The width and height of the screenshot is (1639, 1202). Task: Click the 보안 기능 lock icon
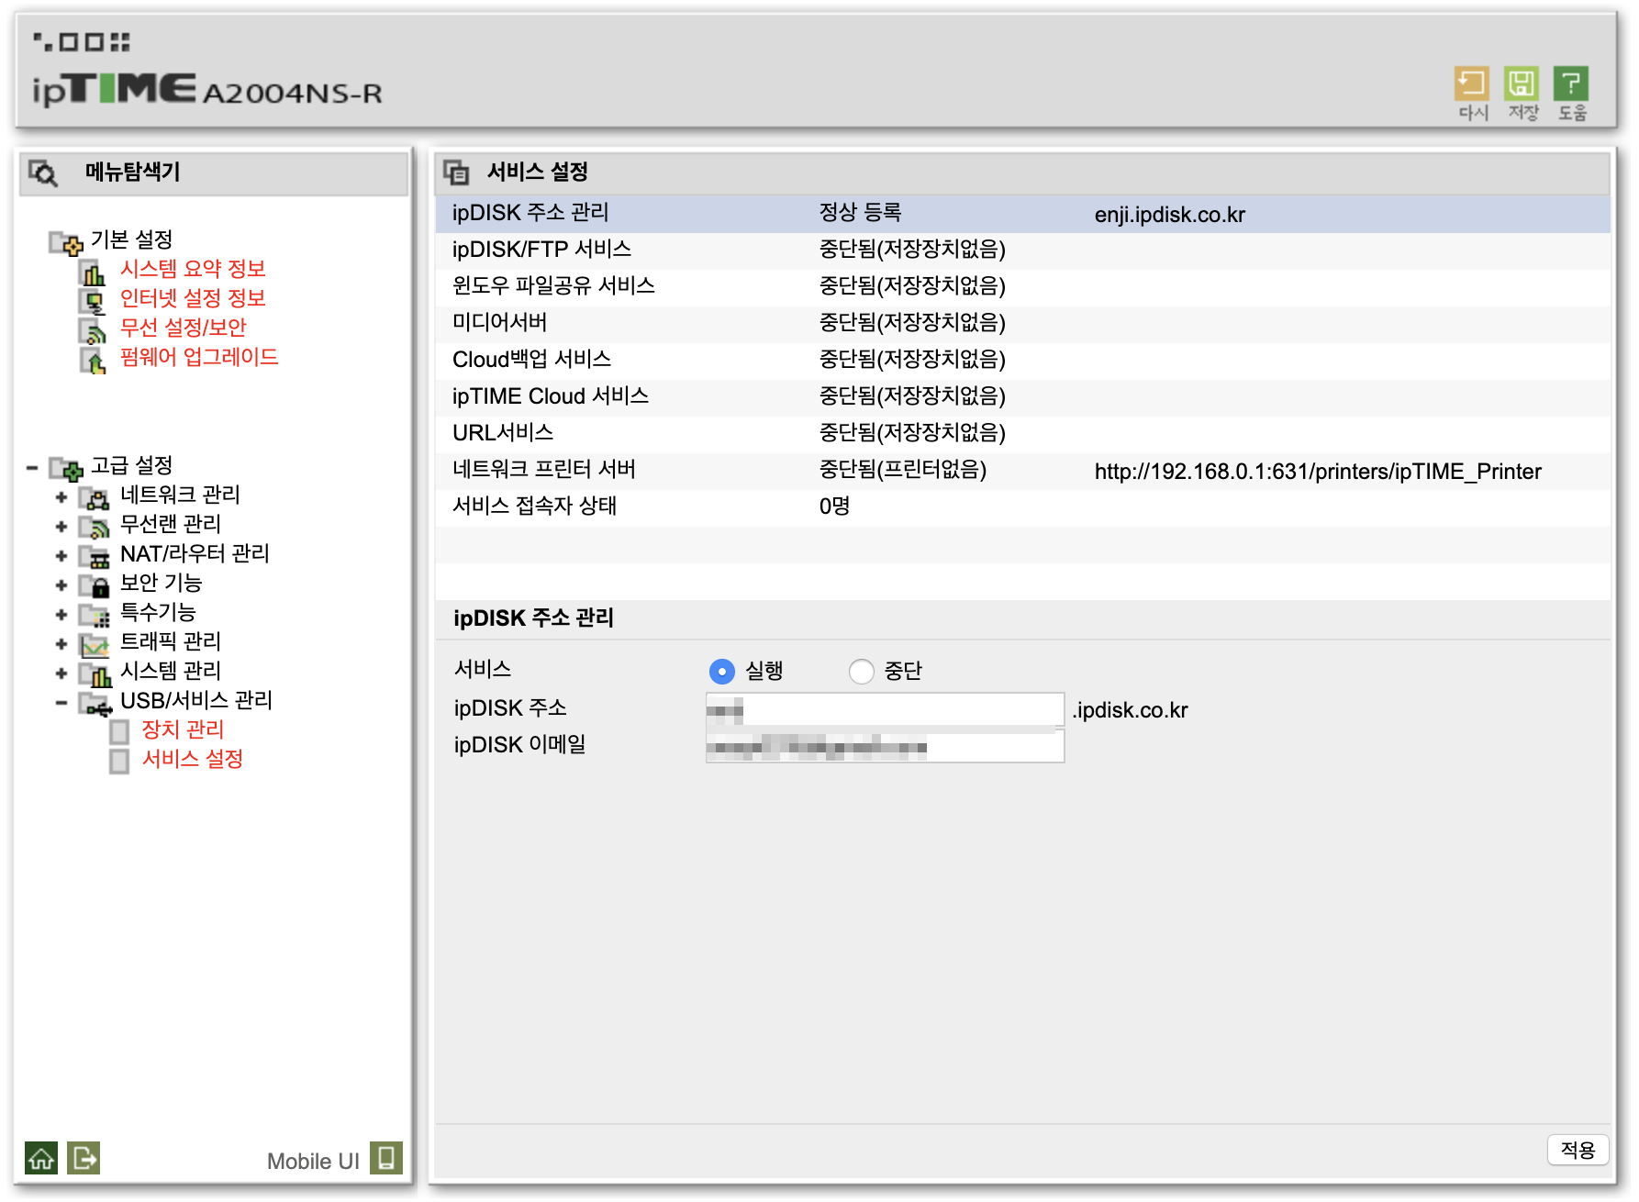[x=95, y=586]
